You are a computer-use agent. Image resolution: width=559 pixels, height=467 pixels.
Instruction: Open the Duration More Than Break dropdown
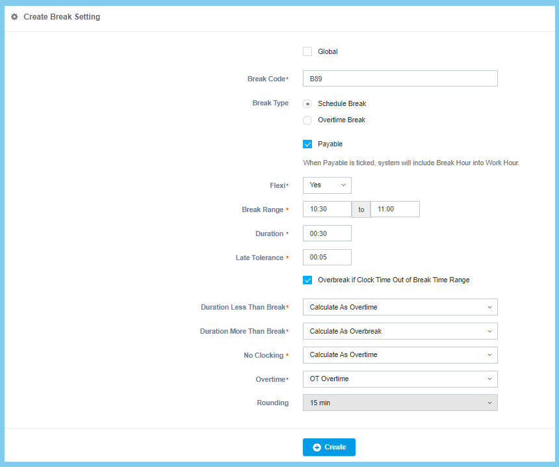(x=400, y=331)
